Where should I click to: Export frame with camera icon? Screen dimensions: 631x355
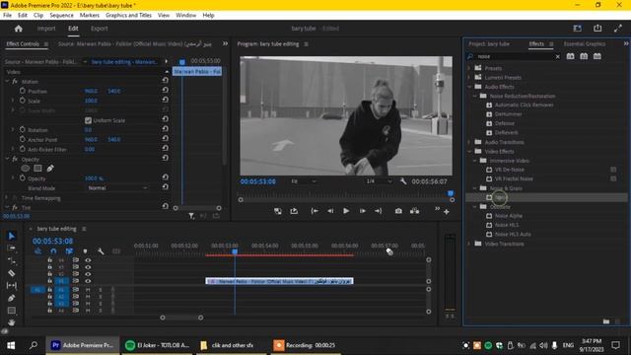pos(398,211)
